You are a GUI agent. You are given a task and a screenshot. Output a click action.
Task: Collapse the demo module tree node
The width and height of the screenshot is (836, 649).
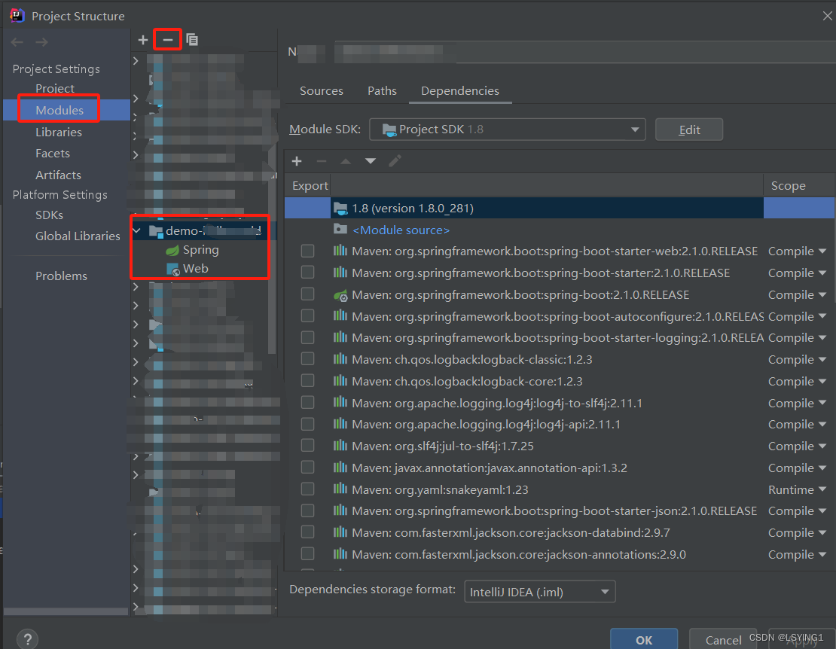point(138,230)
